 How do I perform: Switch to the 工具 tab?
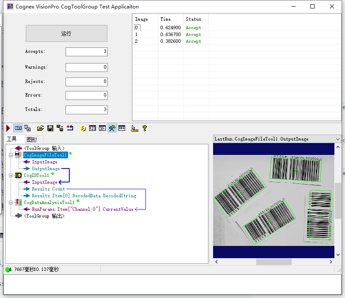coord(12,139)
